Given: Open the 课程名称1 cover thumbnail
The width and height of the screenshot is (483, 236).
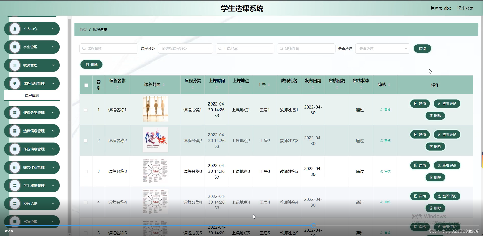Looking at the screenshot, I should (155, 109).
